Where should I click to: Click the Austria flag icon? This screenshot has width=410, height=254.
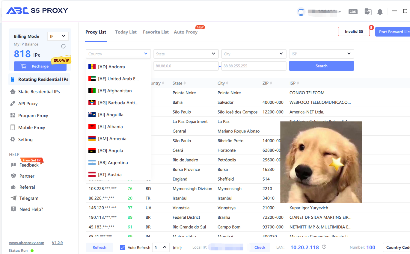tap(92, 174)
